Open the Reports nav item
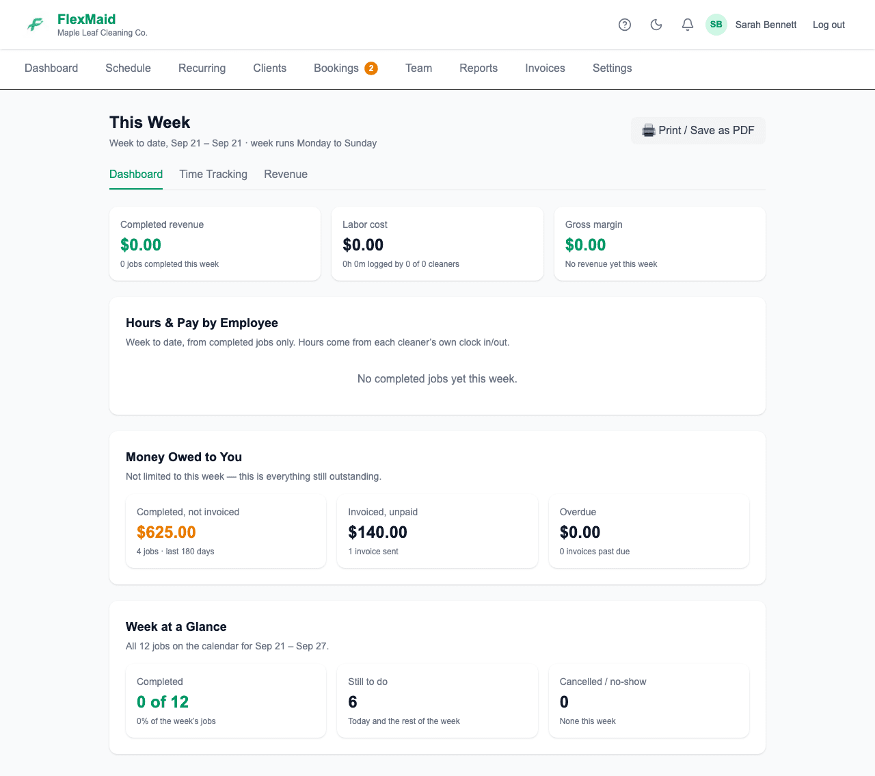The width and height of the screenshot is (875, 776). pyautogui.click(x=479, y=68)
